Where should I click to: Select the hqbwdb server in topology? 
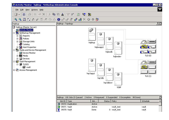(109, 43)
